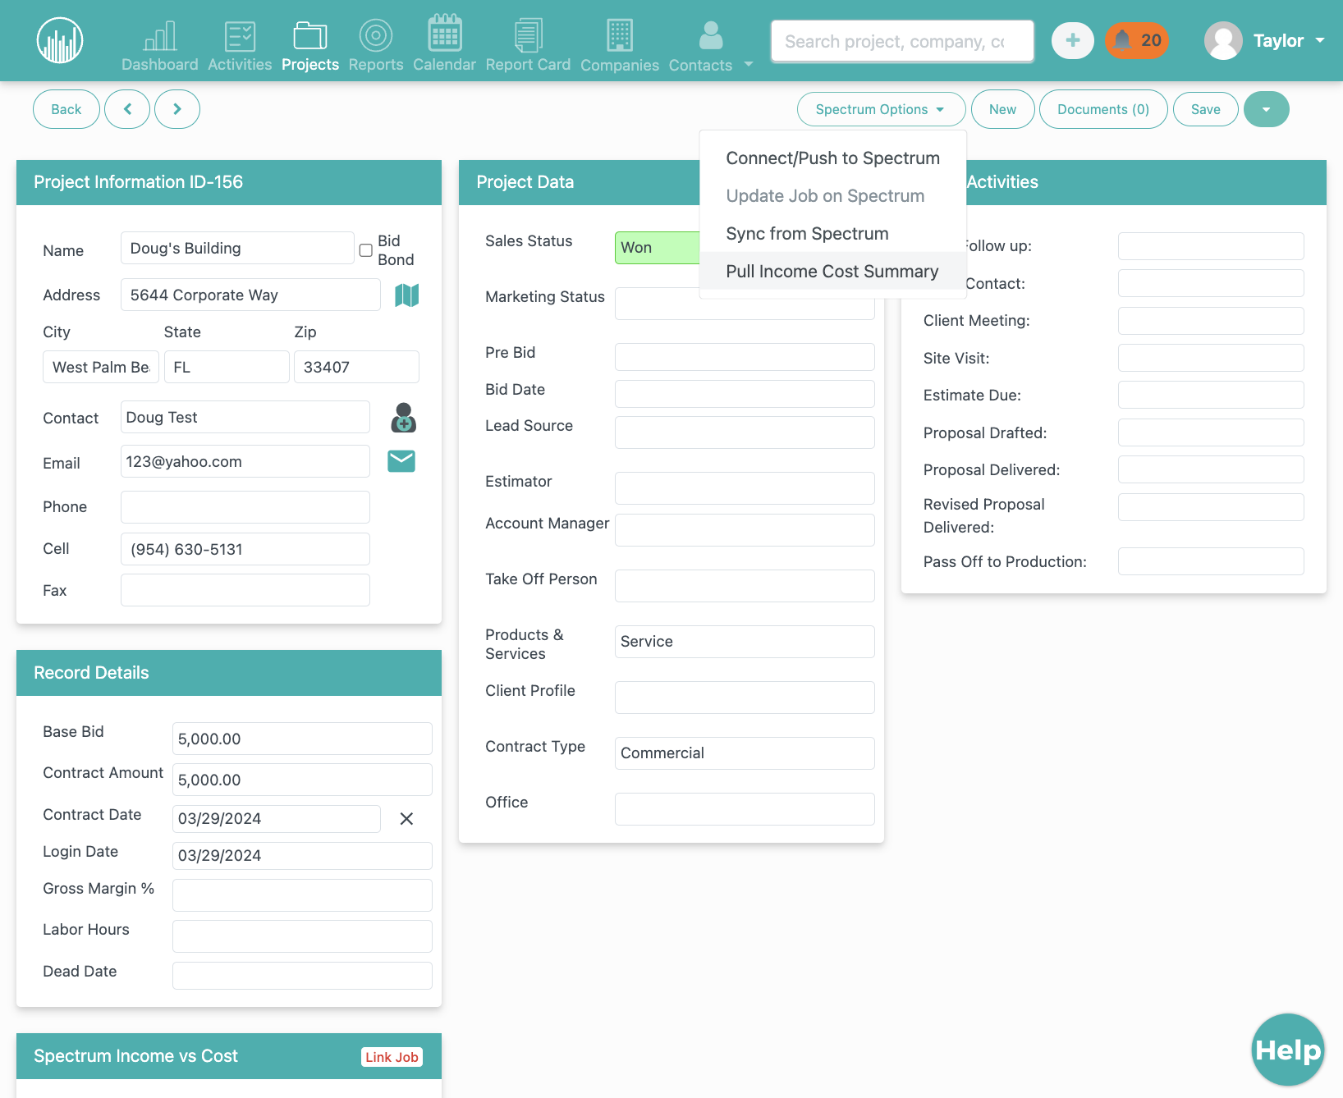Expand the navigation overflow caret after Contacts
Screen dimensions: 1343x1098
click(749, 64)
